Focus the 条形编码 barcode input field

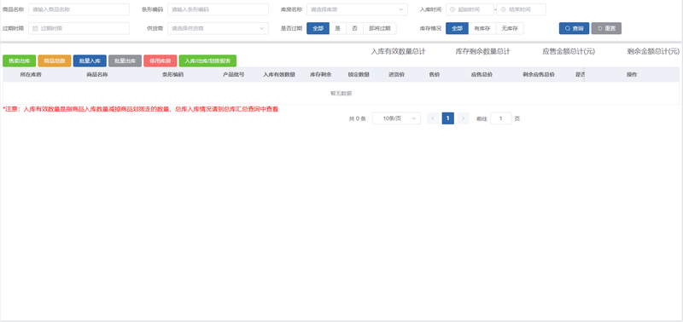[219, 9]
